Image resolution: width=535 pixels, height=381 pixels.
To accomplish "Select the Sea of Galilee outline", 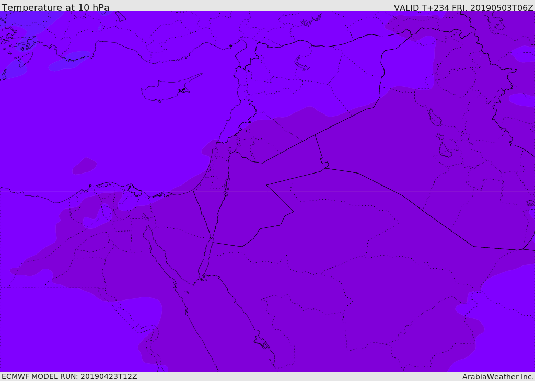I will pos(229,150).
